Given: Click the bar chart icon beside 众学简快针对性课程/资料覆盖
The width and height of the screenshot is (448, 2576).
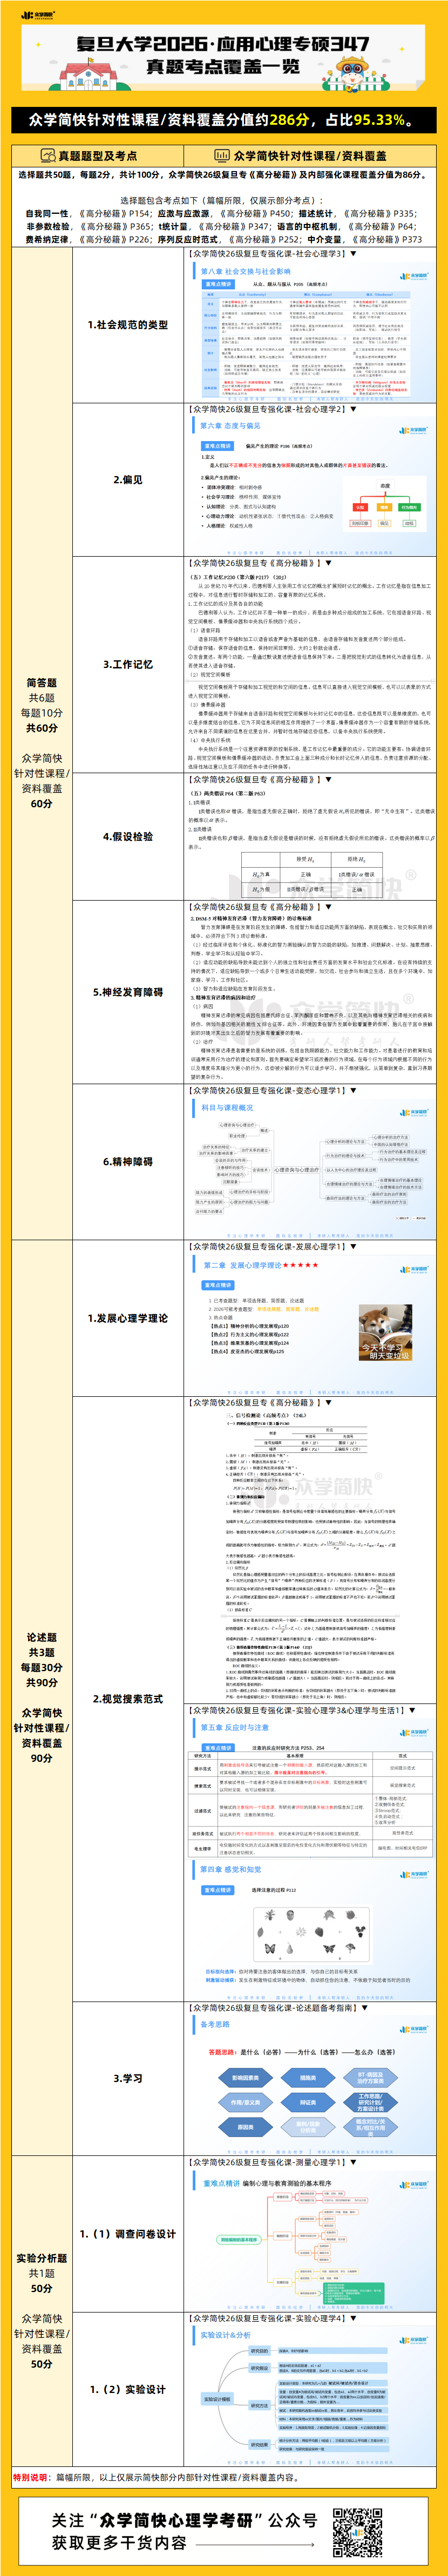Looking at the screenshot, I should 222,156.
